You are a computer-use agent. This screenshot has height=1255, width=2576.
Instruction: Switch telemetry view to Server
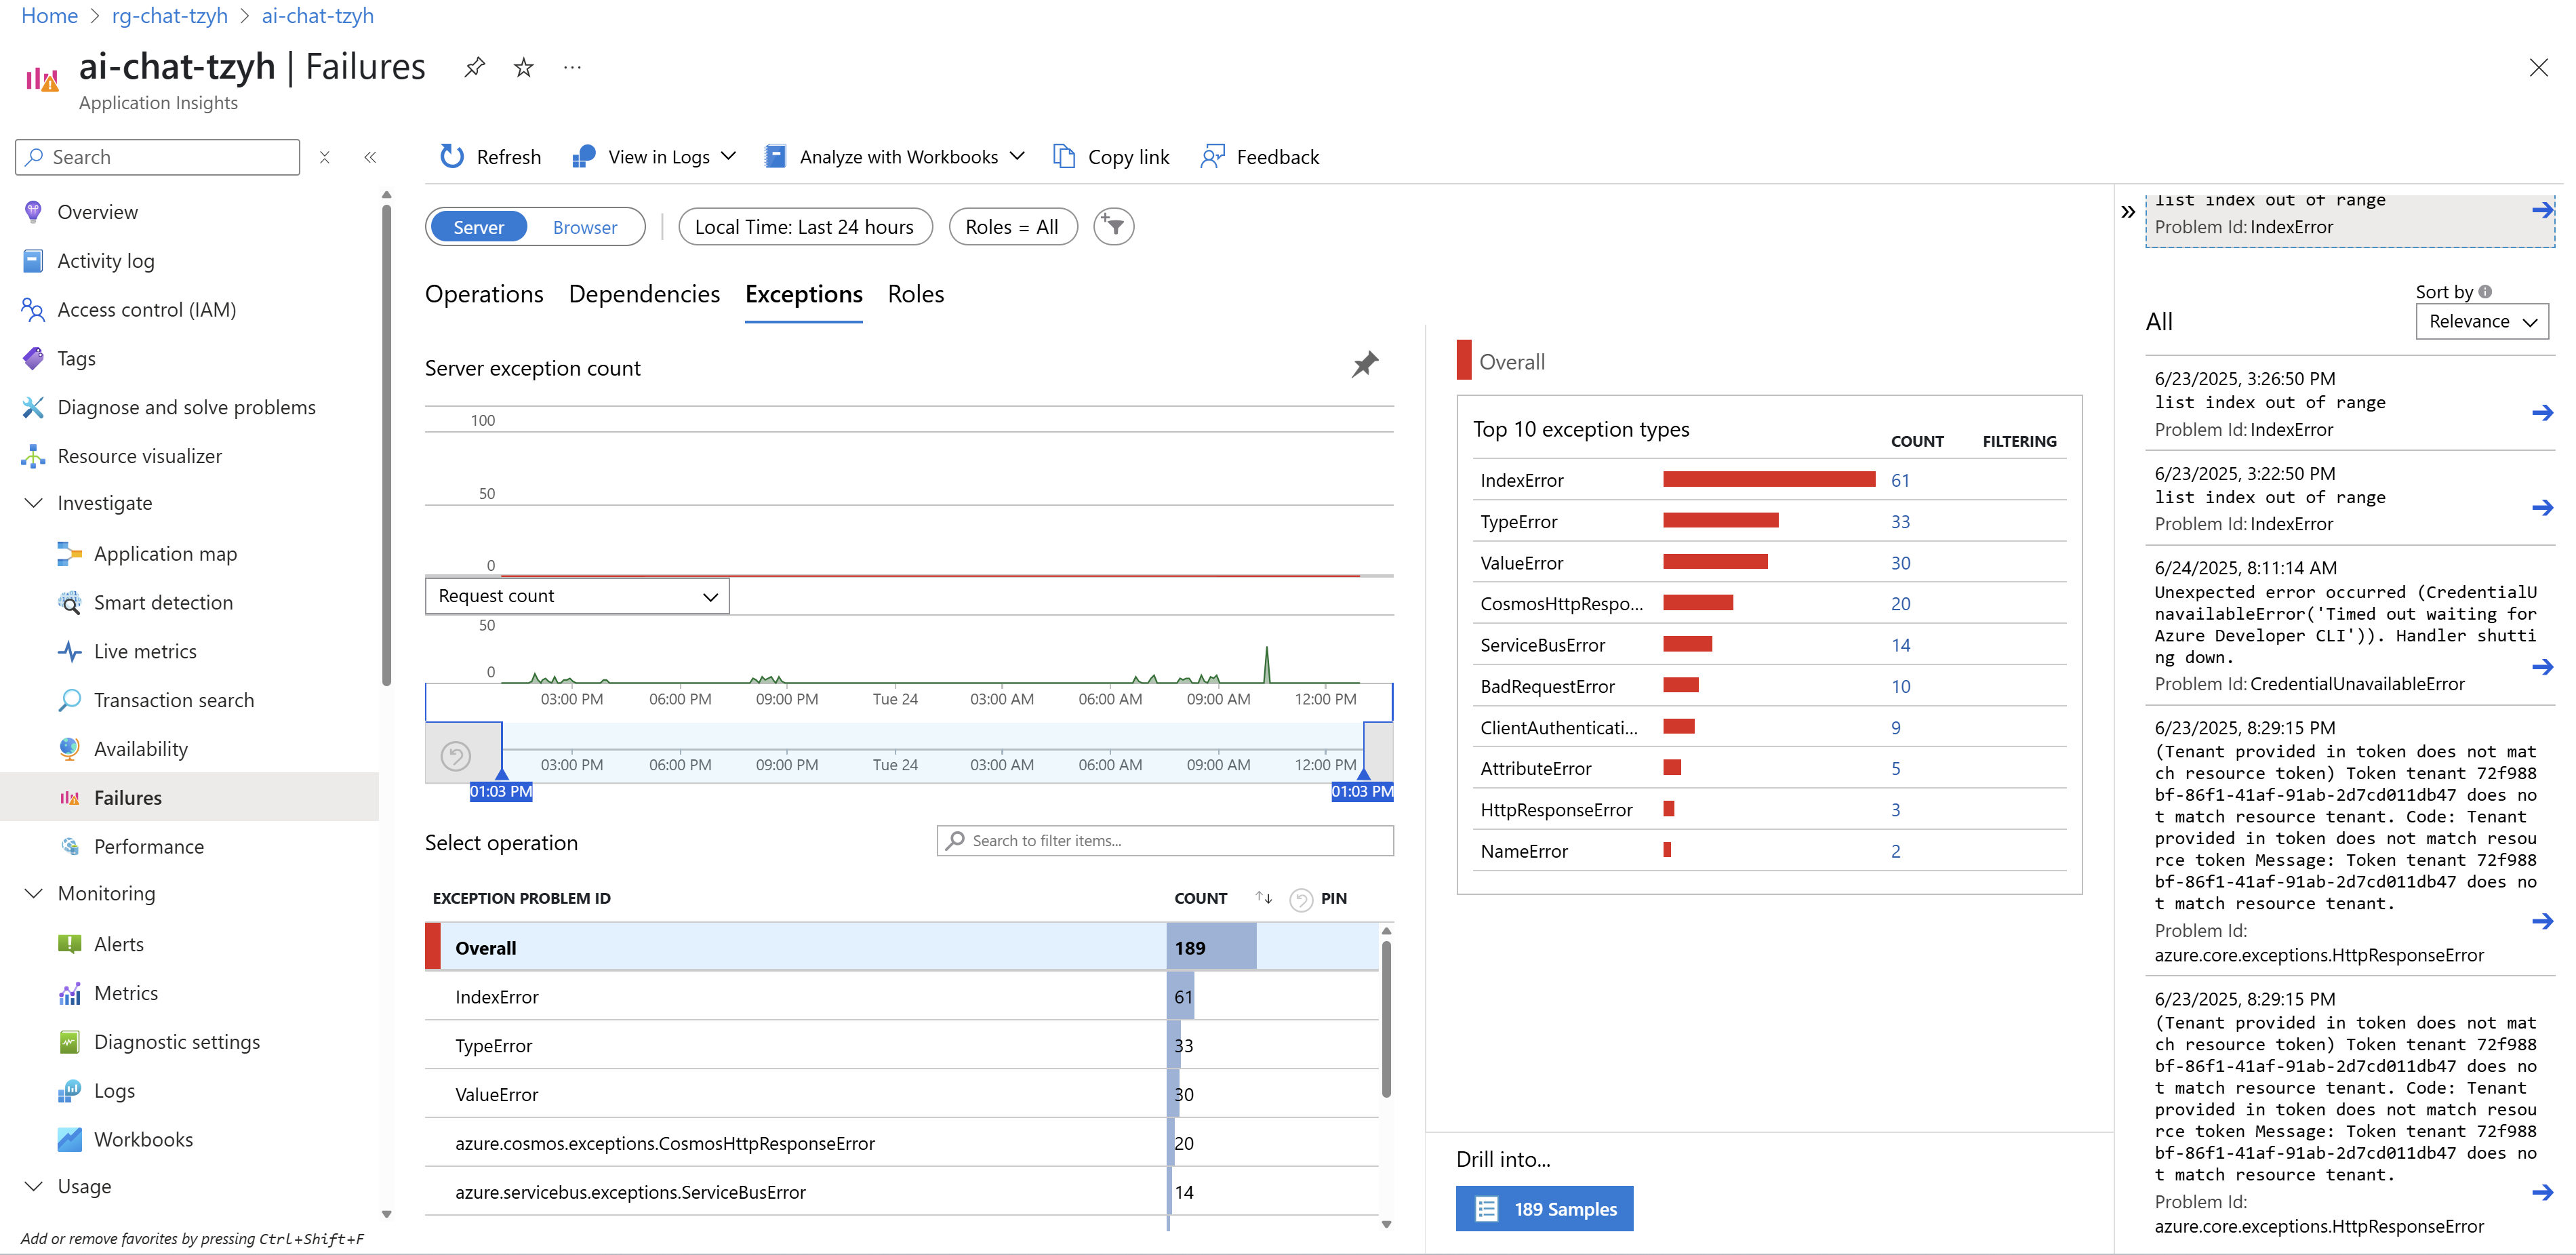[478, 227]
